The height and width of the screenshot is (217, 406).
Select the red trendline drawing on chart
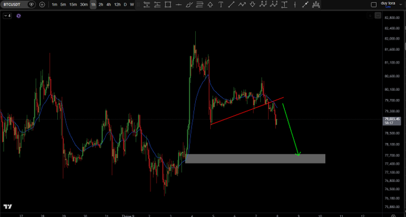247,111
